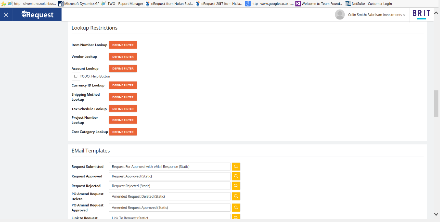Click search icon for Request Approved template

(236, 176)
